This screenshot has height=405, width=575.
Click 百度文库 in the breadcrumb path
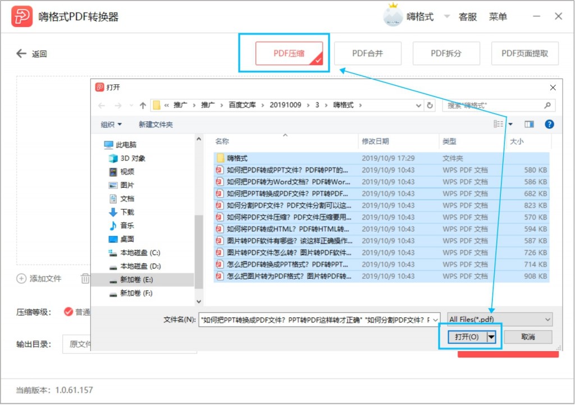[242, 105]
